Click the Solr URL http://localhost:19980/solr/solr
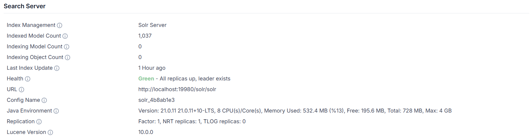The width and height of the screenshot is (532, 137). click(177, 89)
